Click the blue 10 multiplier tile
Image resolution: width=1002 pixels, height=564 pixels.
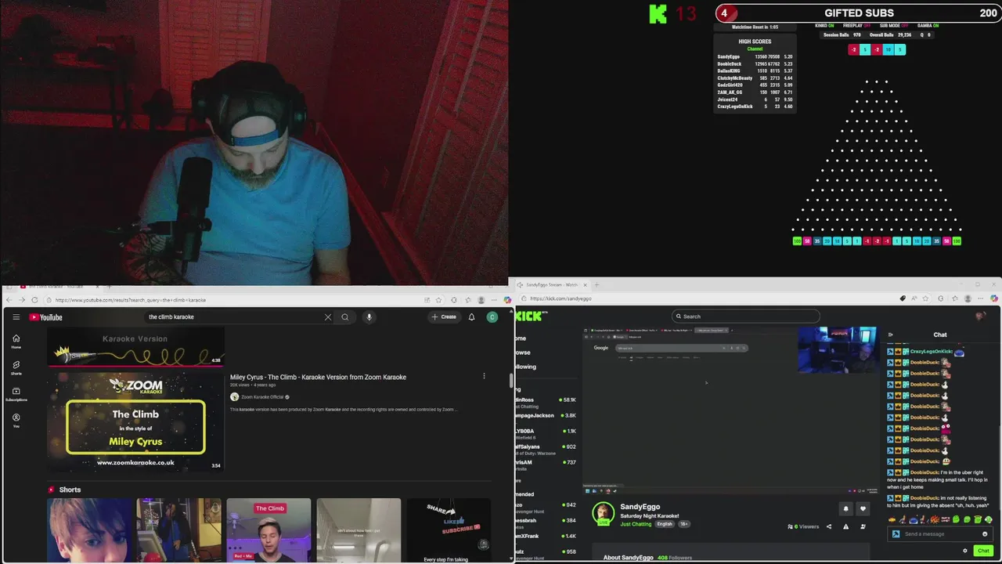(888, 49)
